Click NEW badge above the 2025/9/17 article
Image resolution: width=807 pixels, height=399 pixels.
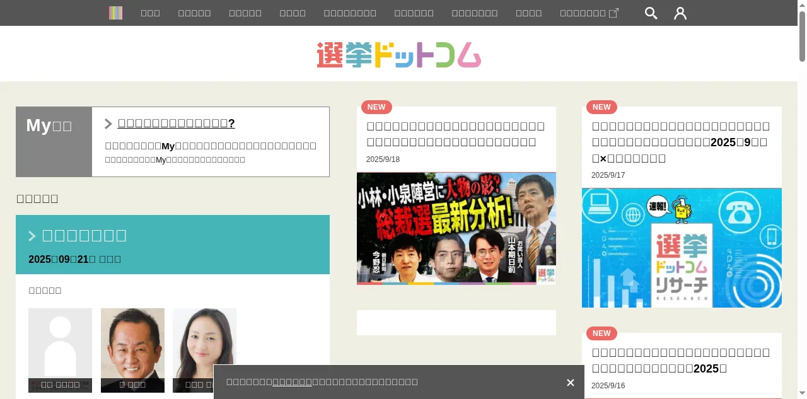point(601,107)
